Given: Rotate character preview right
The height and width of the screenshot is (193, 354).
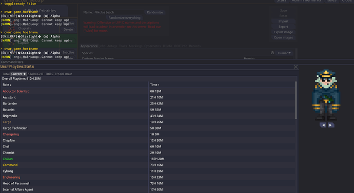Looking at the screenshot, I should pos(330,125).
